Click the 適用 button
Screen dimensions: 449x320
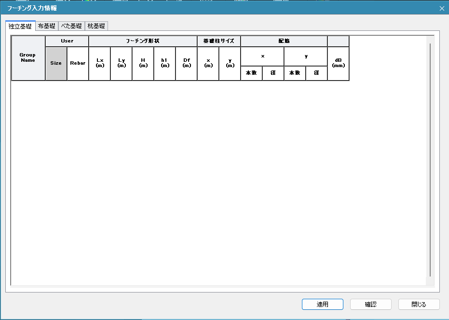pos(323,304)
